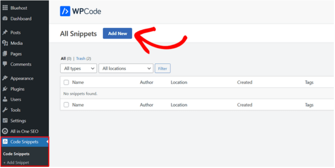Viewport: 335px width, 168px height.
Task: Tick the select-all checkbox in table footer
Action: click(66, 105)
